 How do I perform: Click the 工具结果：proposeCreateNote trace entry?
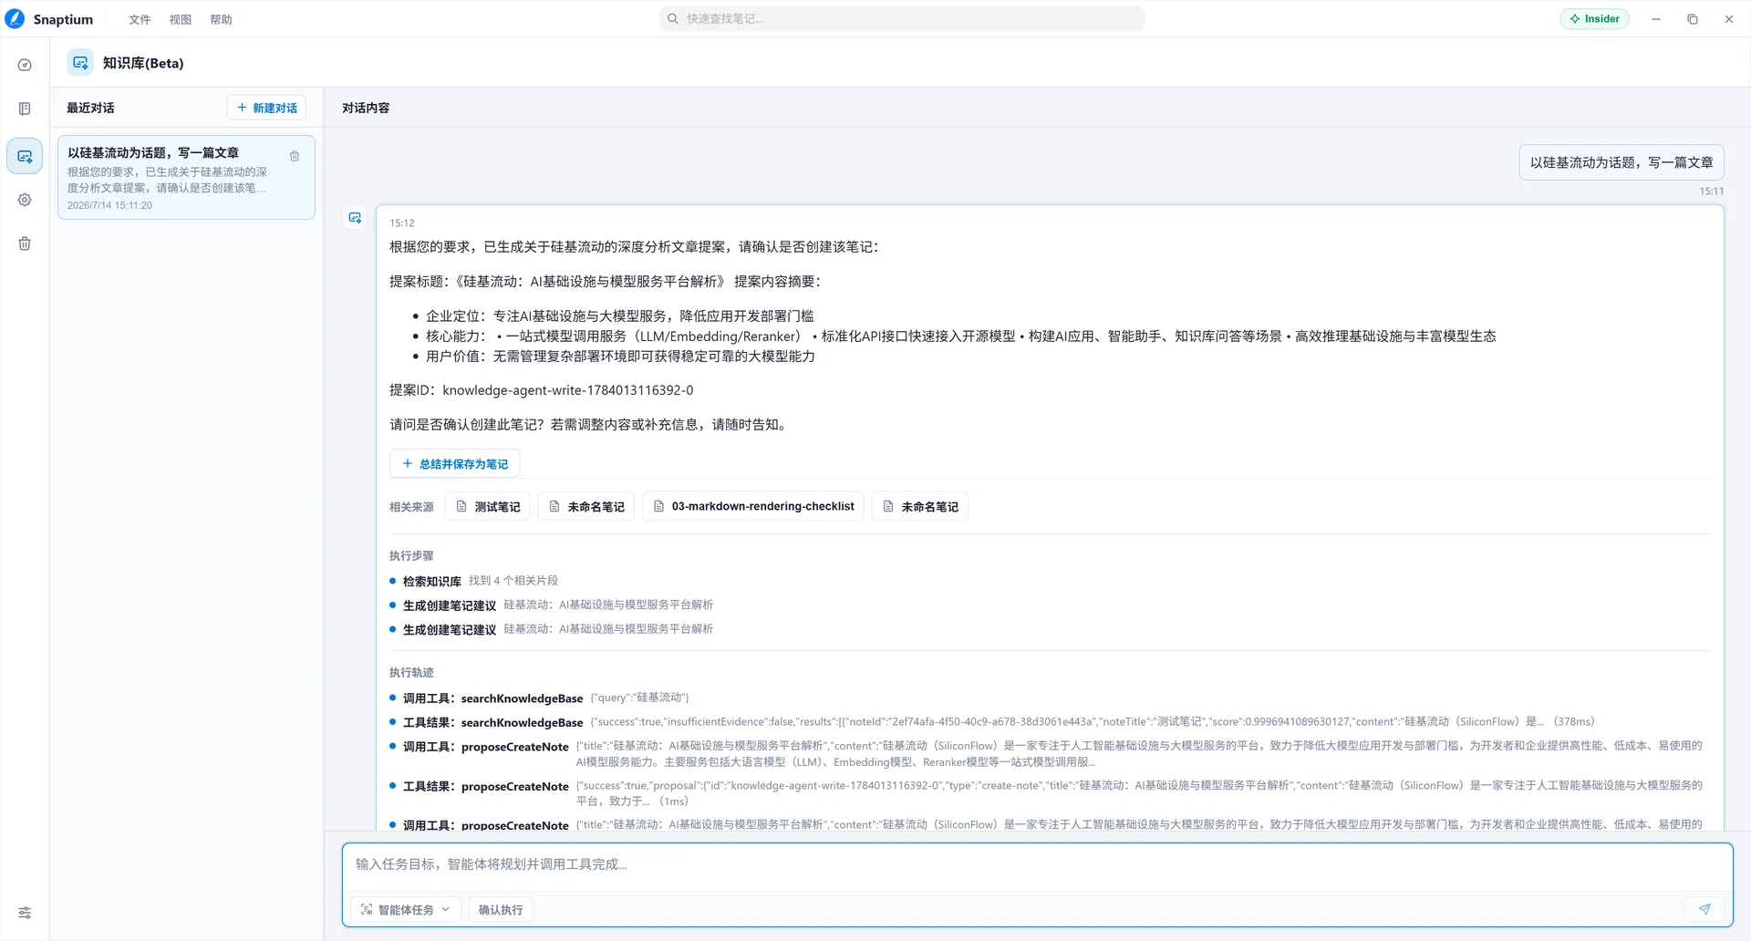pos(1046,793)
